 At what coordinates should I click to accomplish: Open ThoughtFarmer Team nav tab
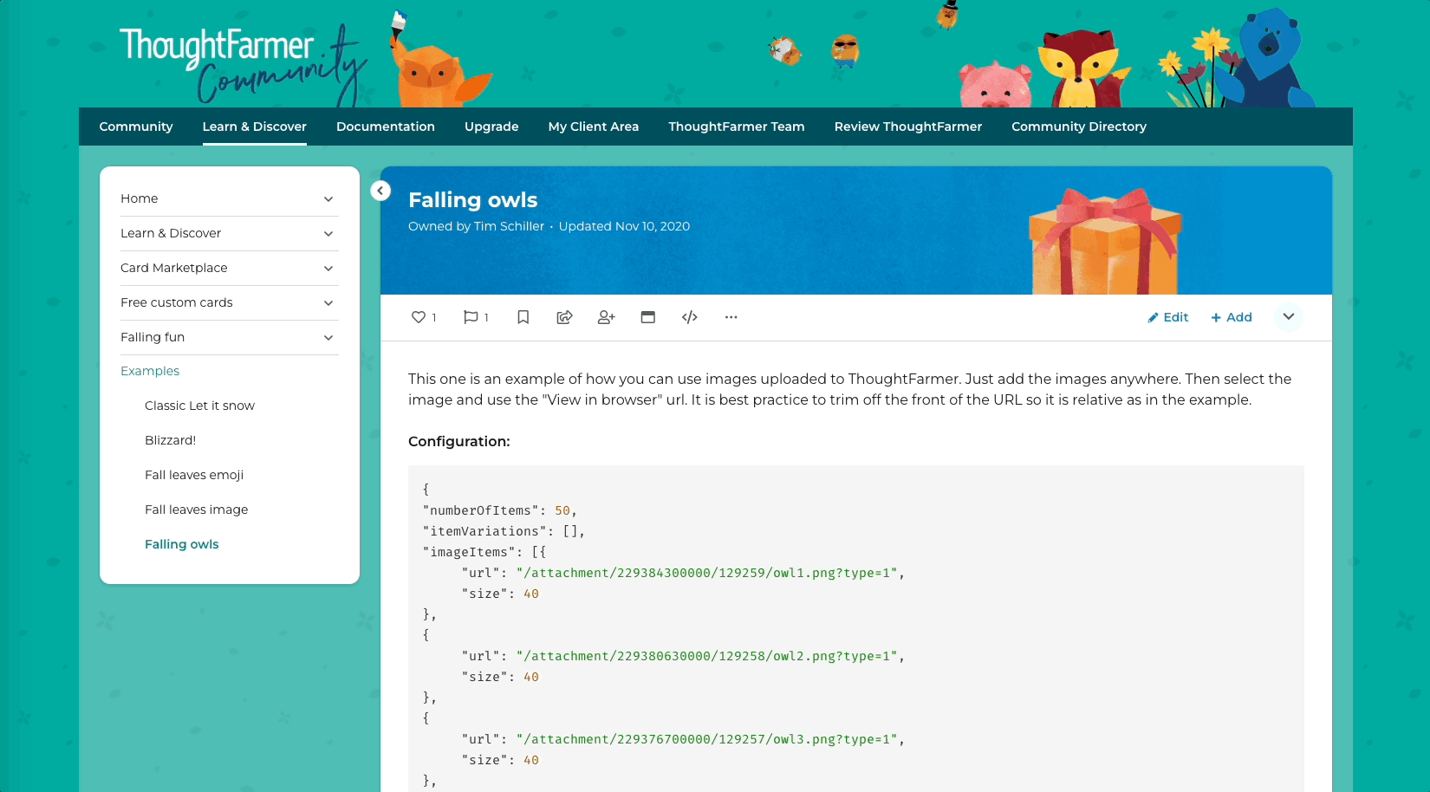737,127
